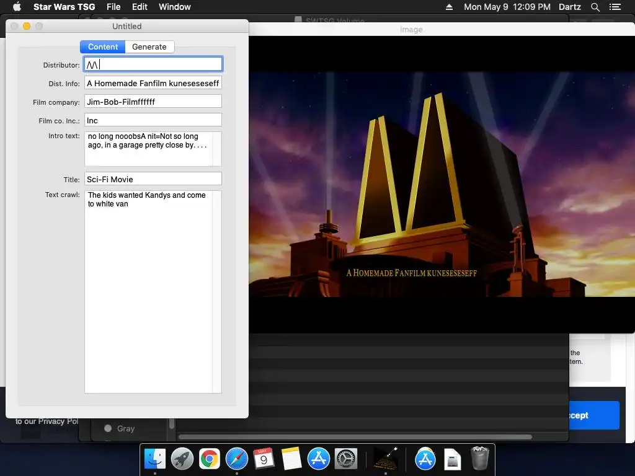The image size is (635, 476).
Task: Open Spotlight search magnifier
Action: pyautogui.click(x=595, y=7)
